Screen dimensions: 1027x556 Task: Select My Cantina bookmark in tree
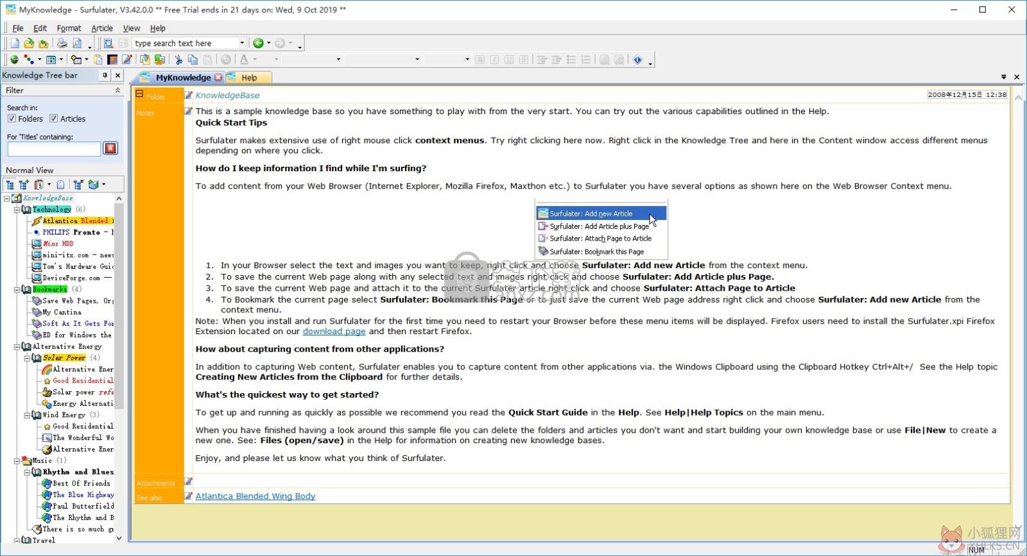62,312
